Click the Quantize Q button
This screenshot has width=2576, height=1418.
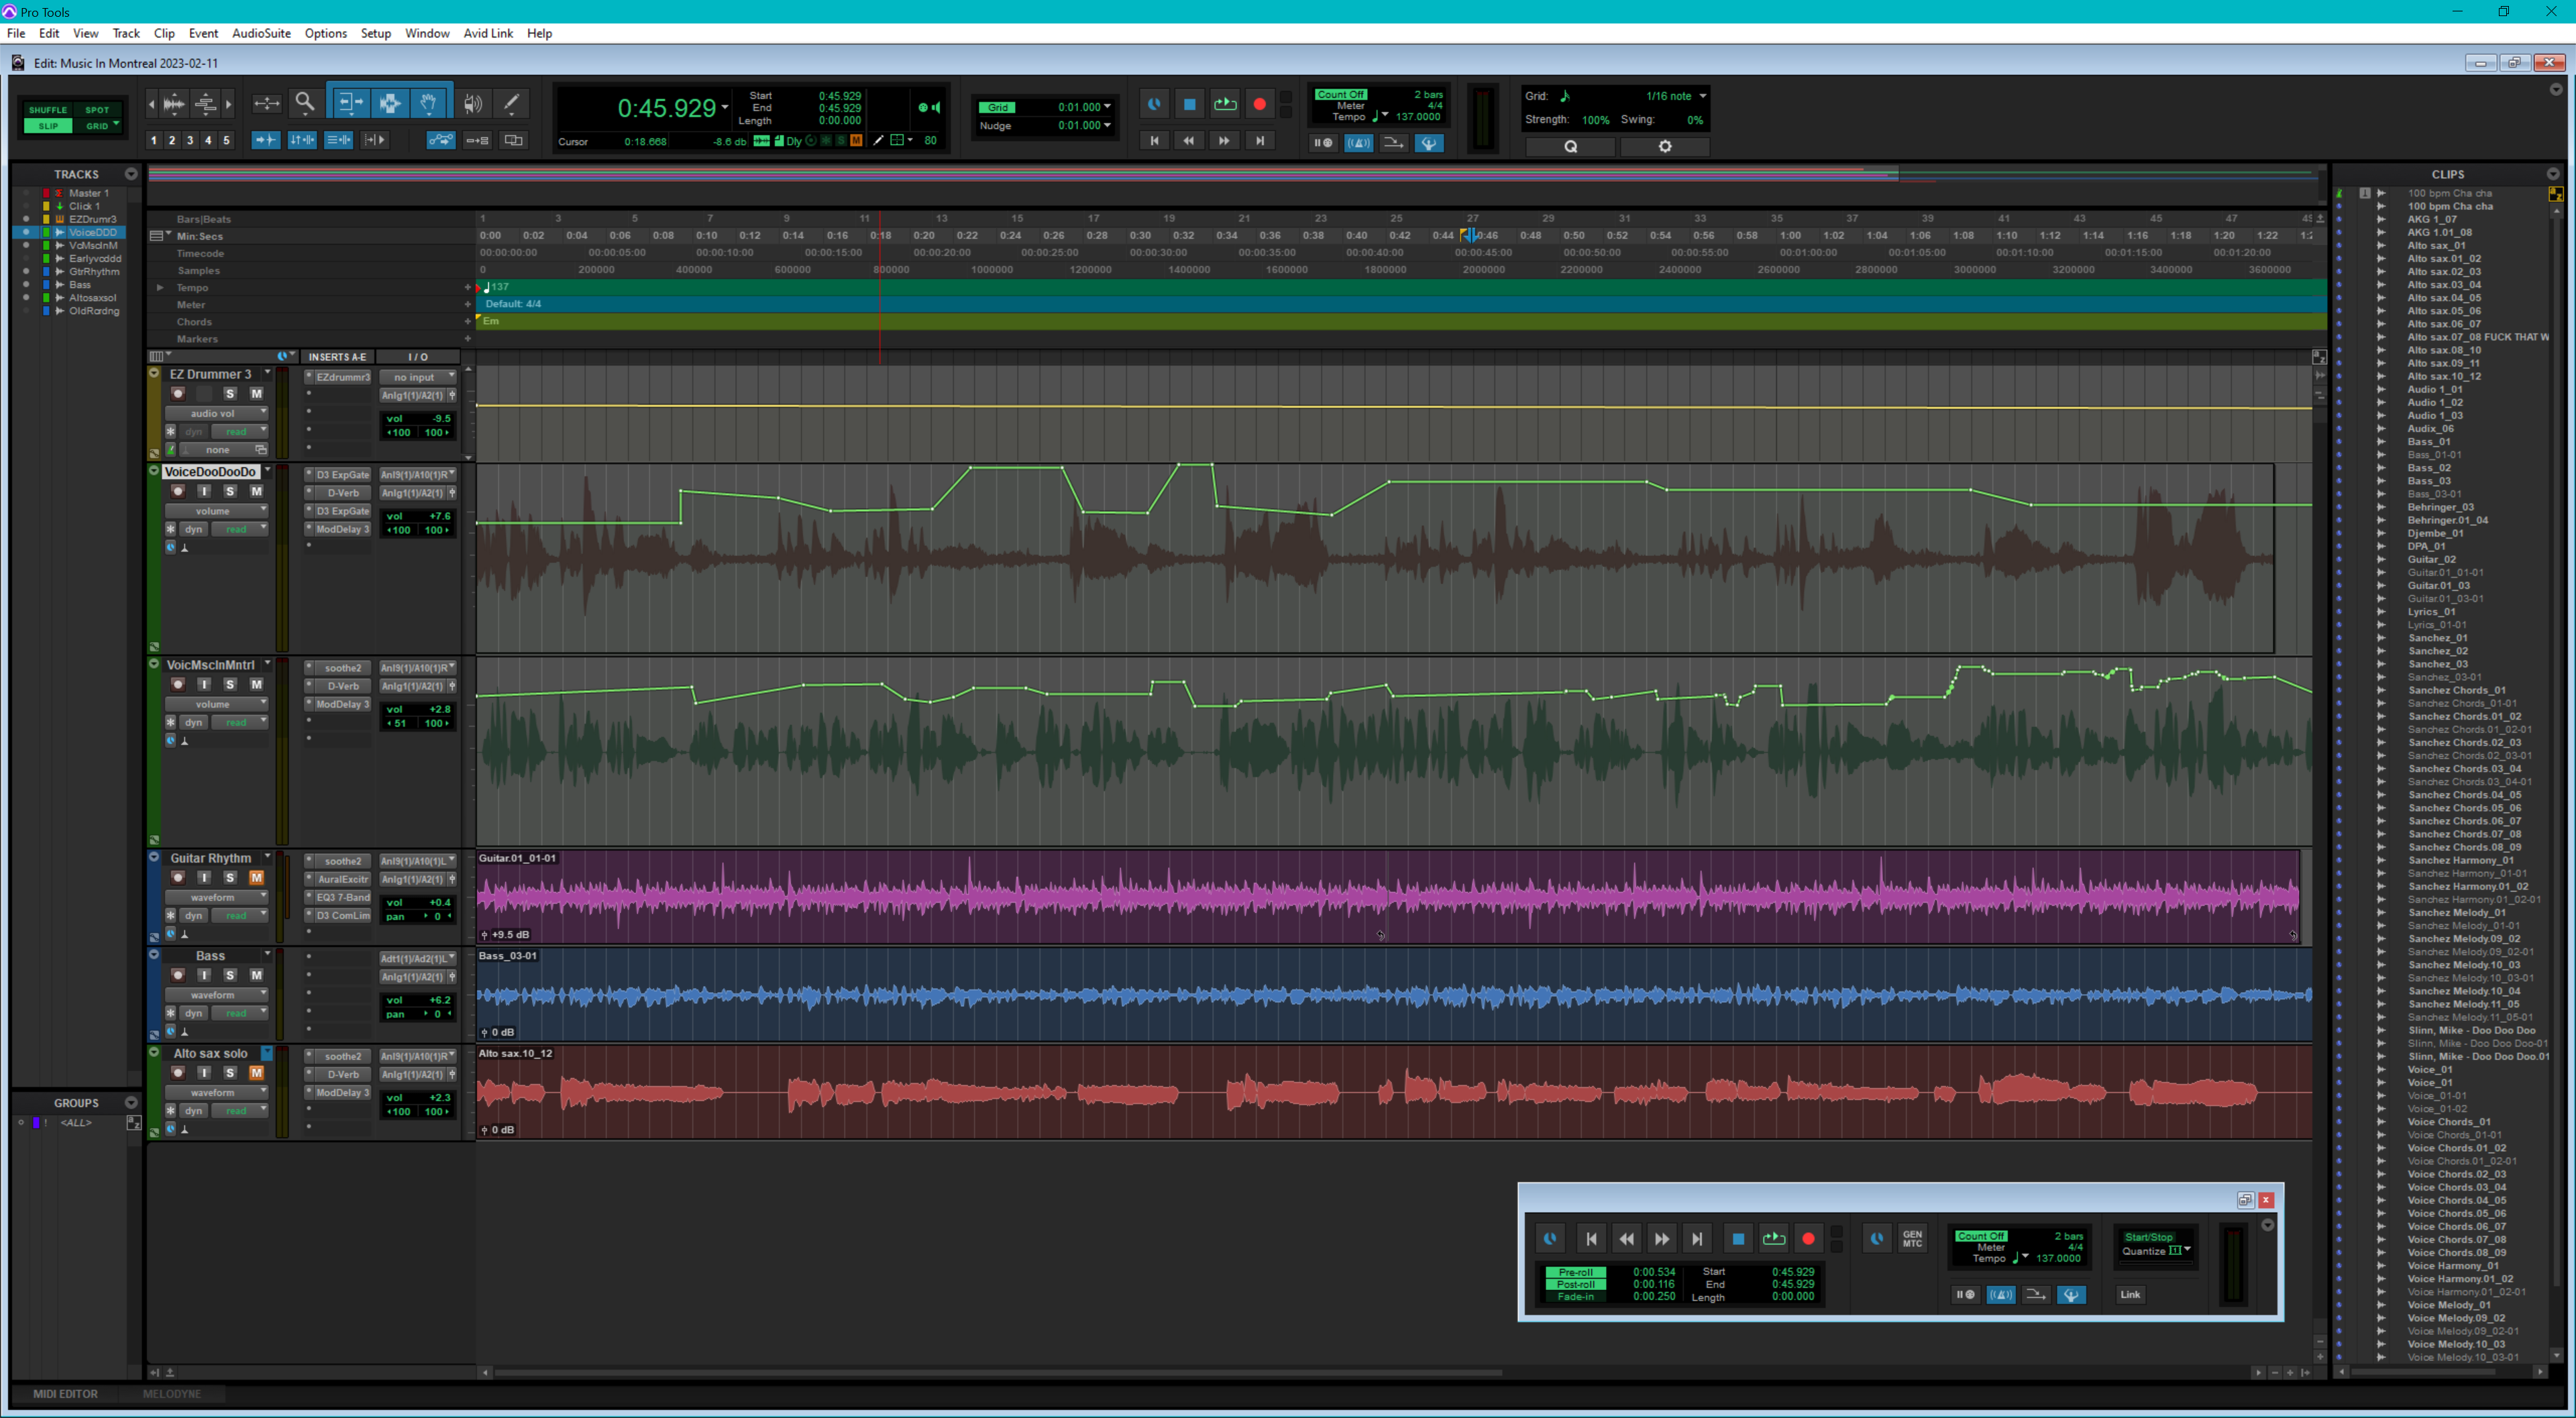(x=1570, y=146)
